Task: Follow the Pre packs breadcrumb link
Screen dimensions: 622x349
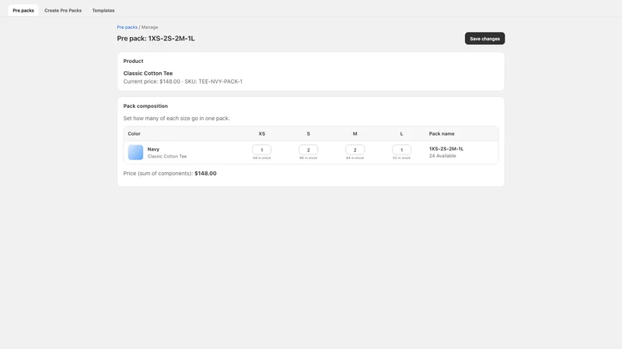Action: point(127,27)
